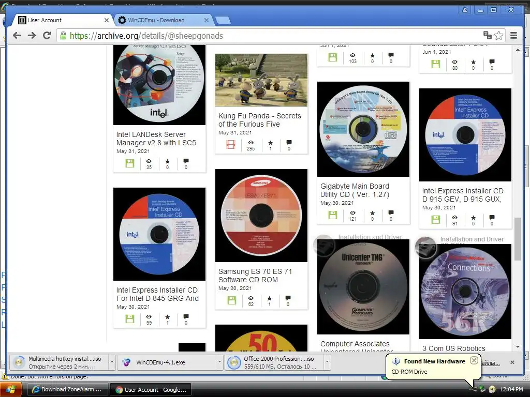Image resolution: width=530 pixels, height=397 pixels.
Task: Click the vertical scrollbar thumb
Action: 518,239
